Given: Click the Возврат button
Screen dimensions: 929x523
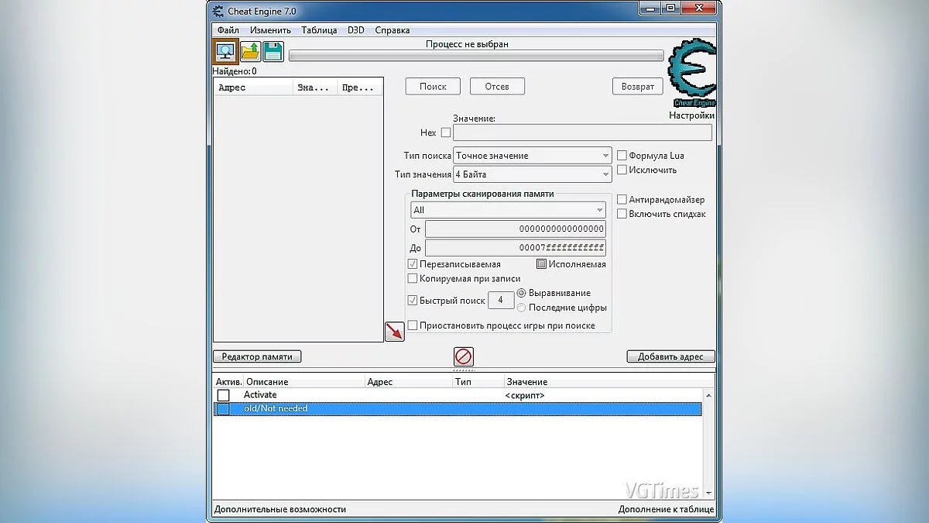Looking at the screenshot, I should 638,87.
